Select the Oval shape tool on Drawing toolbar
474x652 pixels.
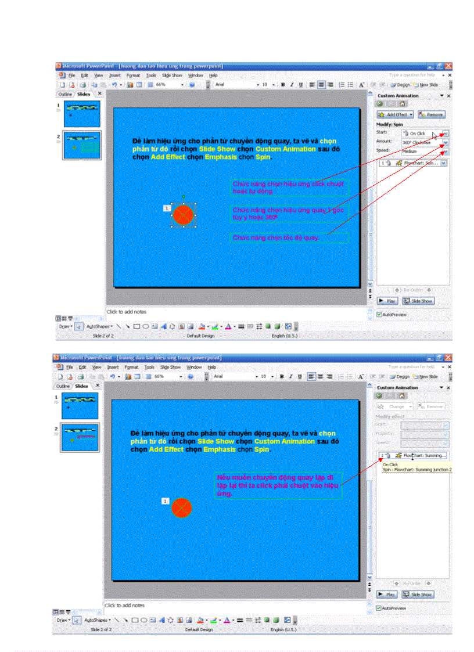[145, 326]
